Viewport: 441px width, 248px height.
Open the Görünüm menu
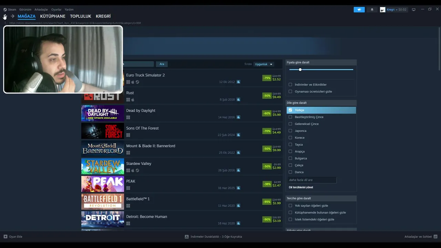25,10
